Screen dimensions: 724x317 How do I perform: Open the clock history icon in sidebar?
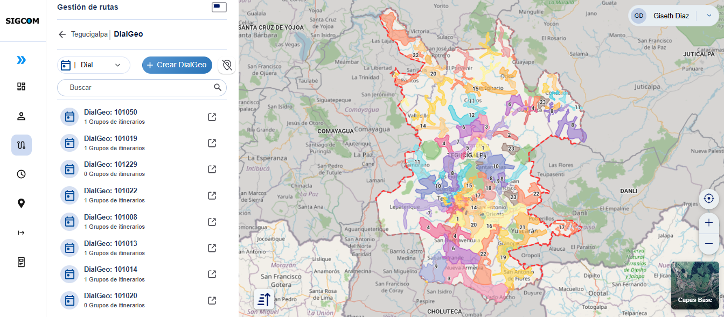pyautogui.click(x=21, y=174)
